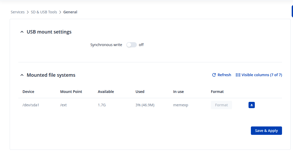293x155 pixels.
Task: Click the blue tab at right screen edge
Action: 292,12
